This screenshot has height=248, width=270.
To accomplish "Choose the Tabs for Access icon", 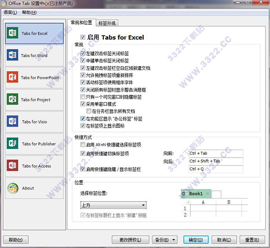I will click(13, 165).
